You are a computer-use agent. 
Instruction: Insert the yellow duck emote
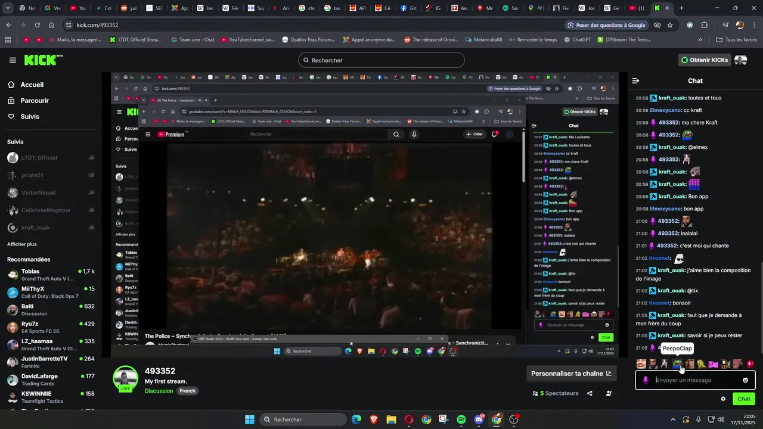pos(702,363)
